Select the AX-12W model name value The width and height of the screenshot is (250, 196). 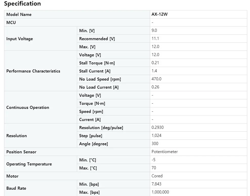pos(159,14)
